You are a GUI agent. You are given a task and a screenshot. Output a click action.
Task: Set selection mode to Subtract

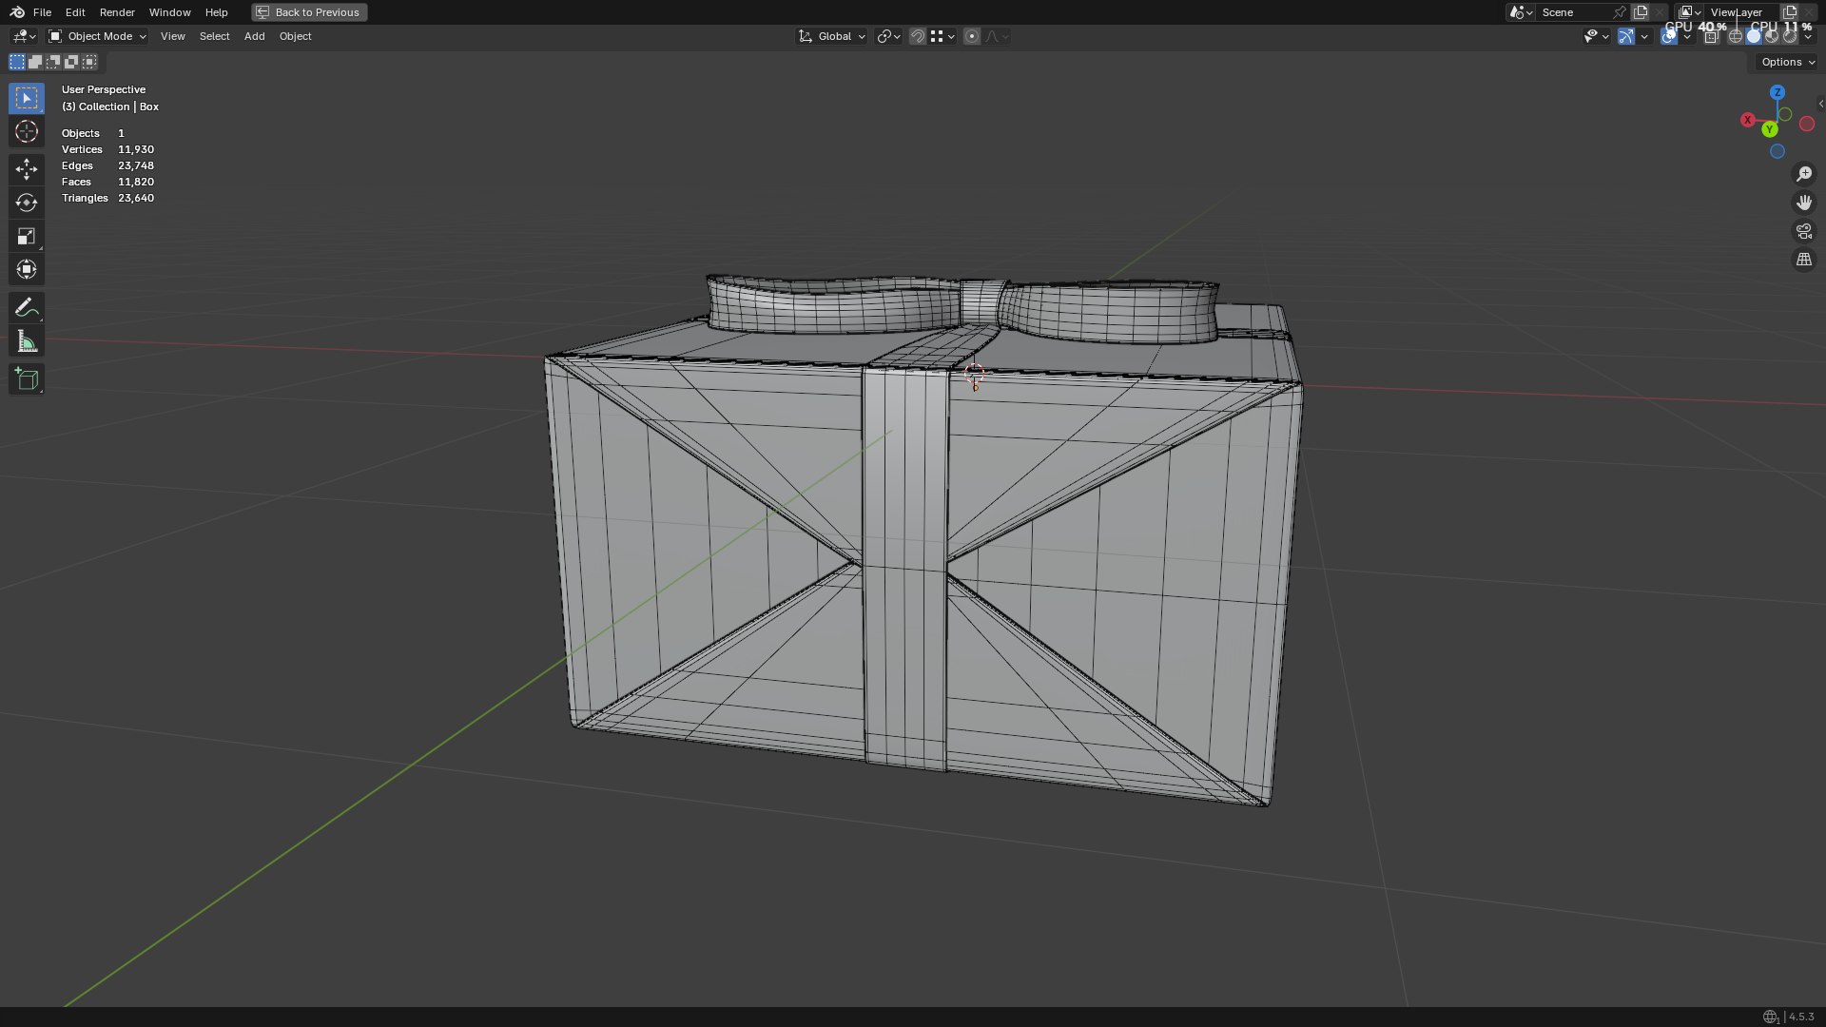(53, 62)
